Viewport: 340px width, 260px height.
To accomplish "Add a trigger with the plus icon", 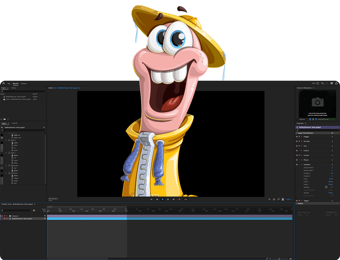I will pos(44,128).
